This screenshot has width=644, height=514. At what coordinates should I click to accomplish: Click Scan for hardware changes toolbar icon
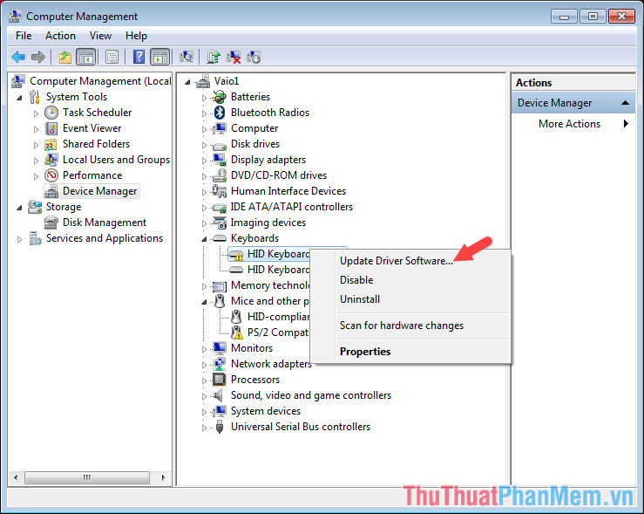[186, 57]
